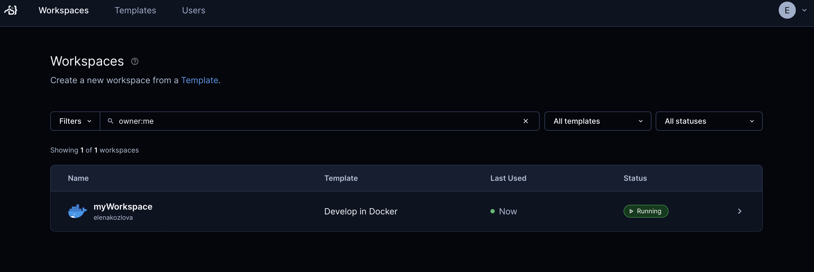
Task: Click the Running status badge
Action: click(x=646, y=211)
